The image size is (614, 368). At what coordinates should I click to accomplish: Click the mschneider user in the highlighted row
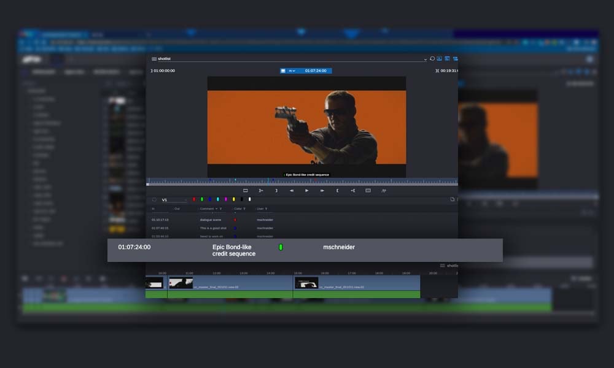339,247
